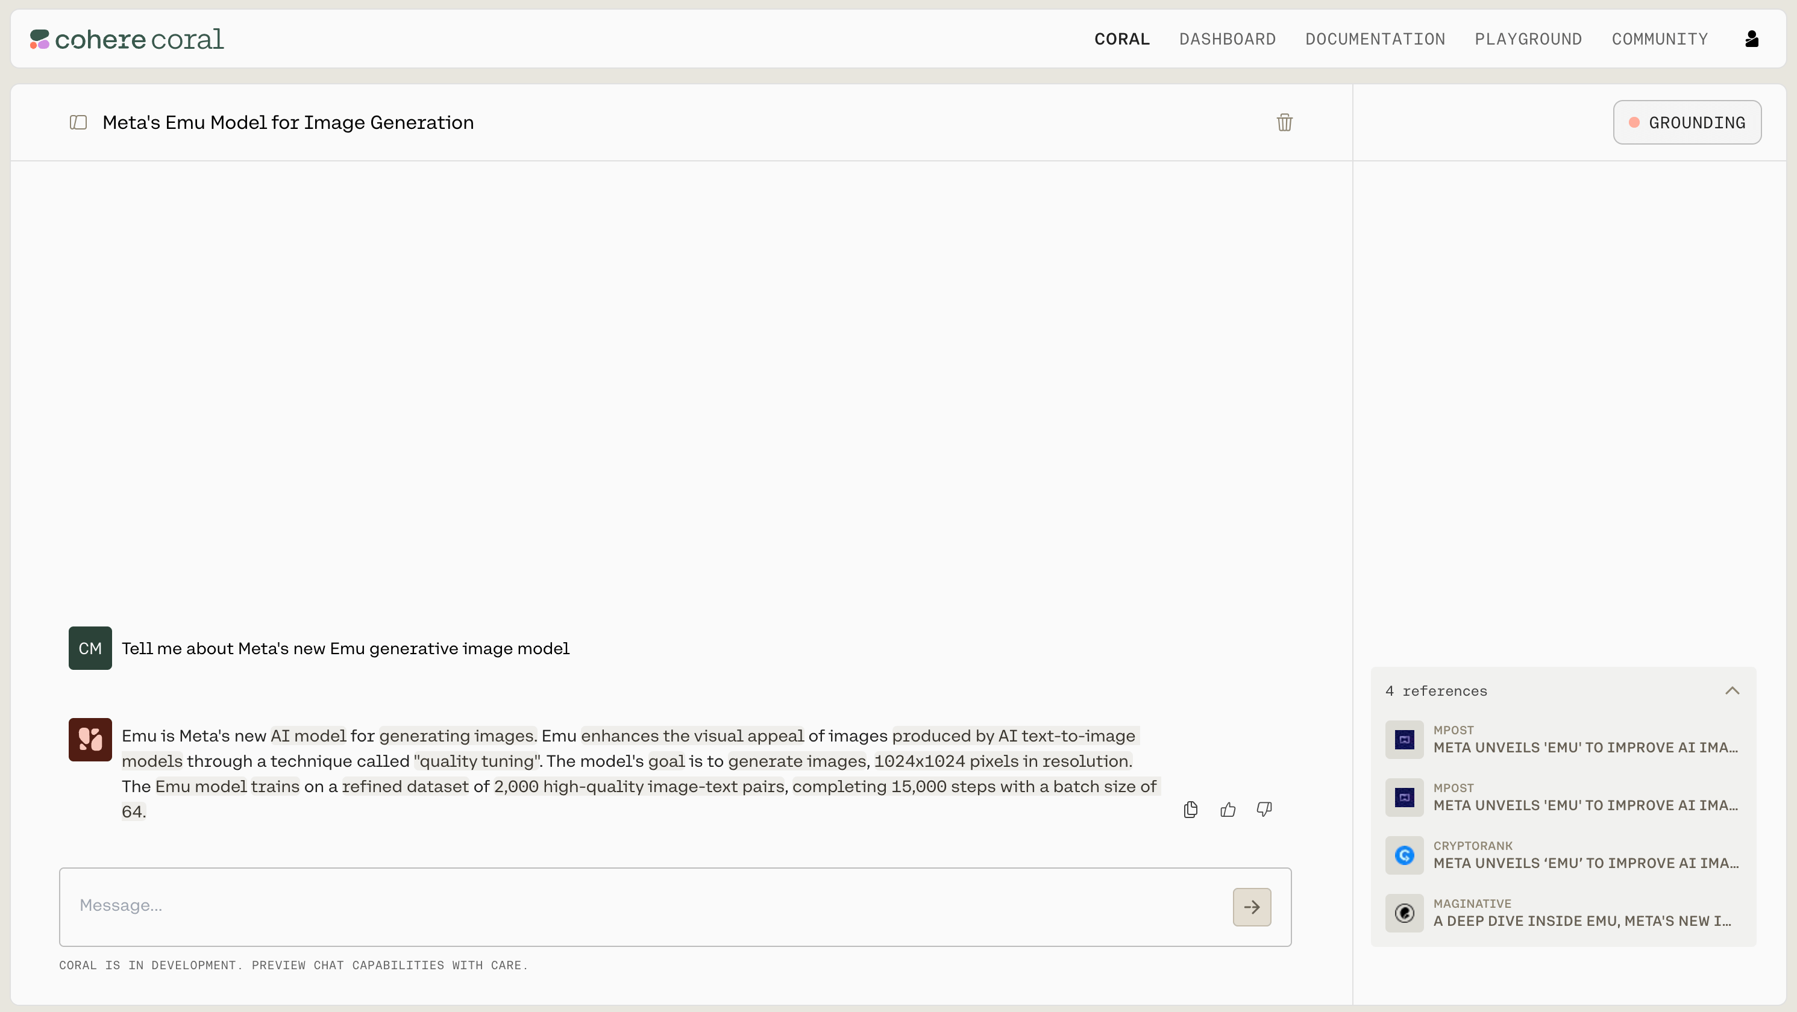
Task: Send message with arrow button
Action: pyautogui.click(x=1252, y=907)
